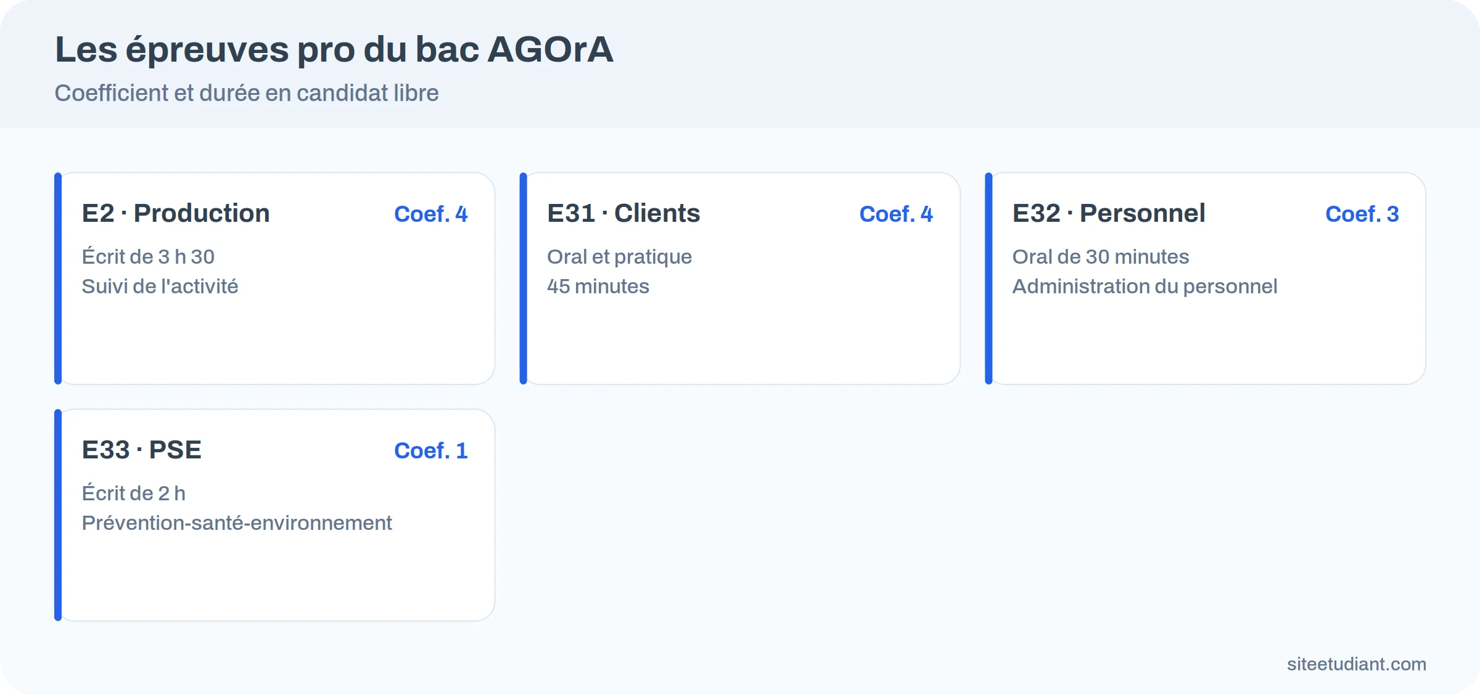Screen dimensions: 1480x695
Task: Click 'Coef. 4' on the E2 Production card
Action: click(431, 214)
